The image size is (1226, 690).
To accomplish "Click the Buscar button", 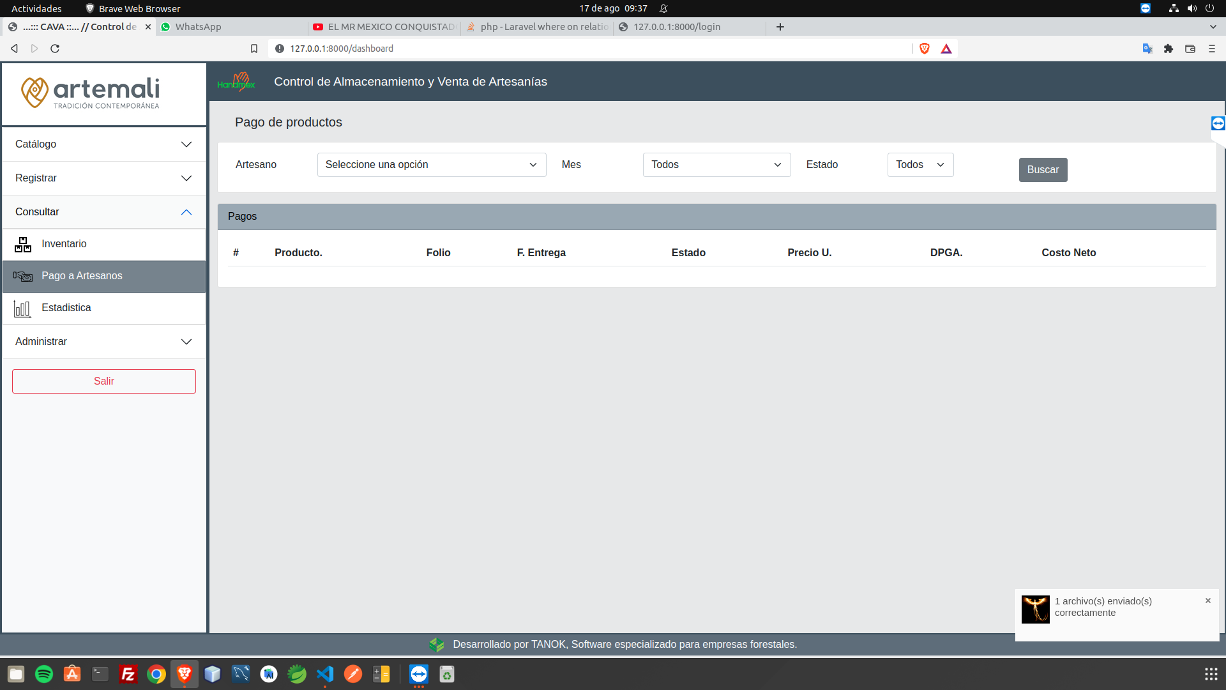I will coord(1042,170).
